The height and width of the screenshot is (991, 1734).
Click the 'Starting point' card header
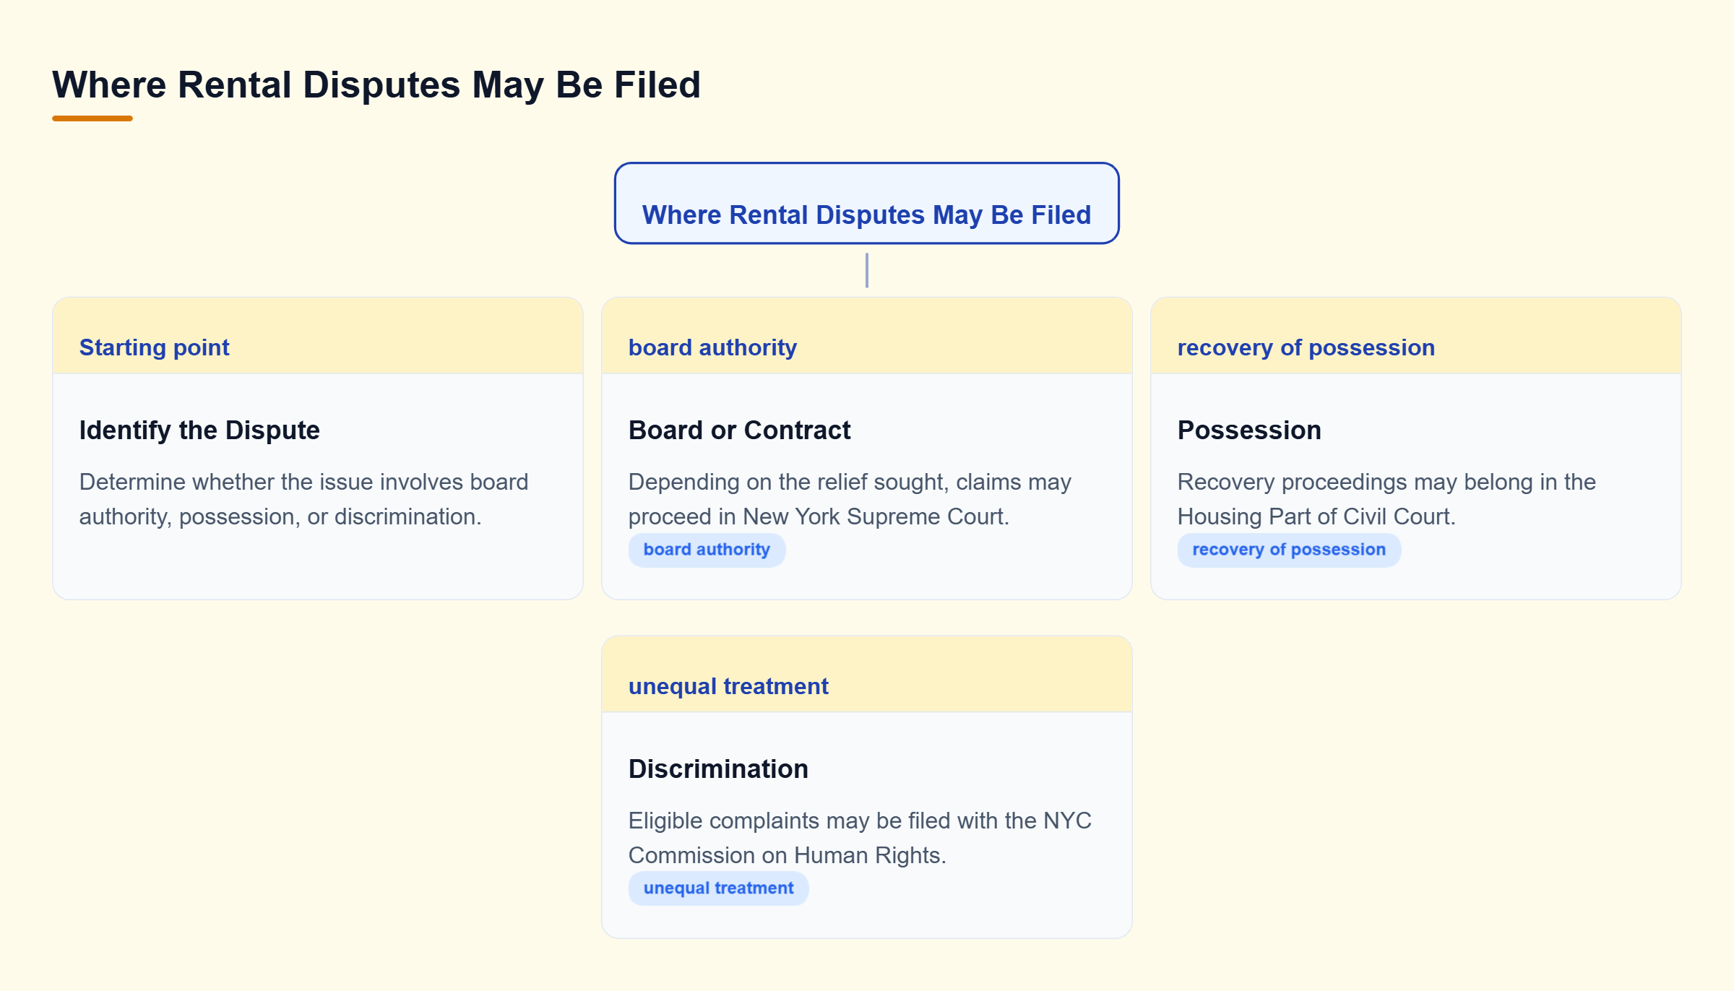point(318,336)
